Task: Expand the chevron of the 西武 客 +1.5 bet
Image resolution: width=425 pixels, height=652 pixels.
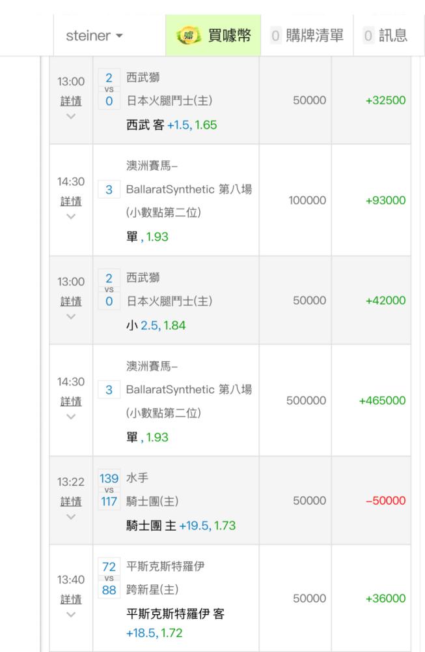Action: tap(71, 117)
